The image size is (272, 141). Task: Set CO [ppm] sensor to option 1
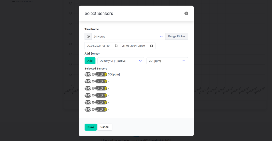(x=97, y=74)
